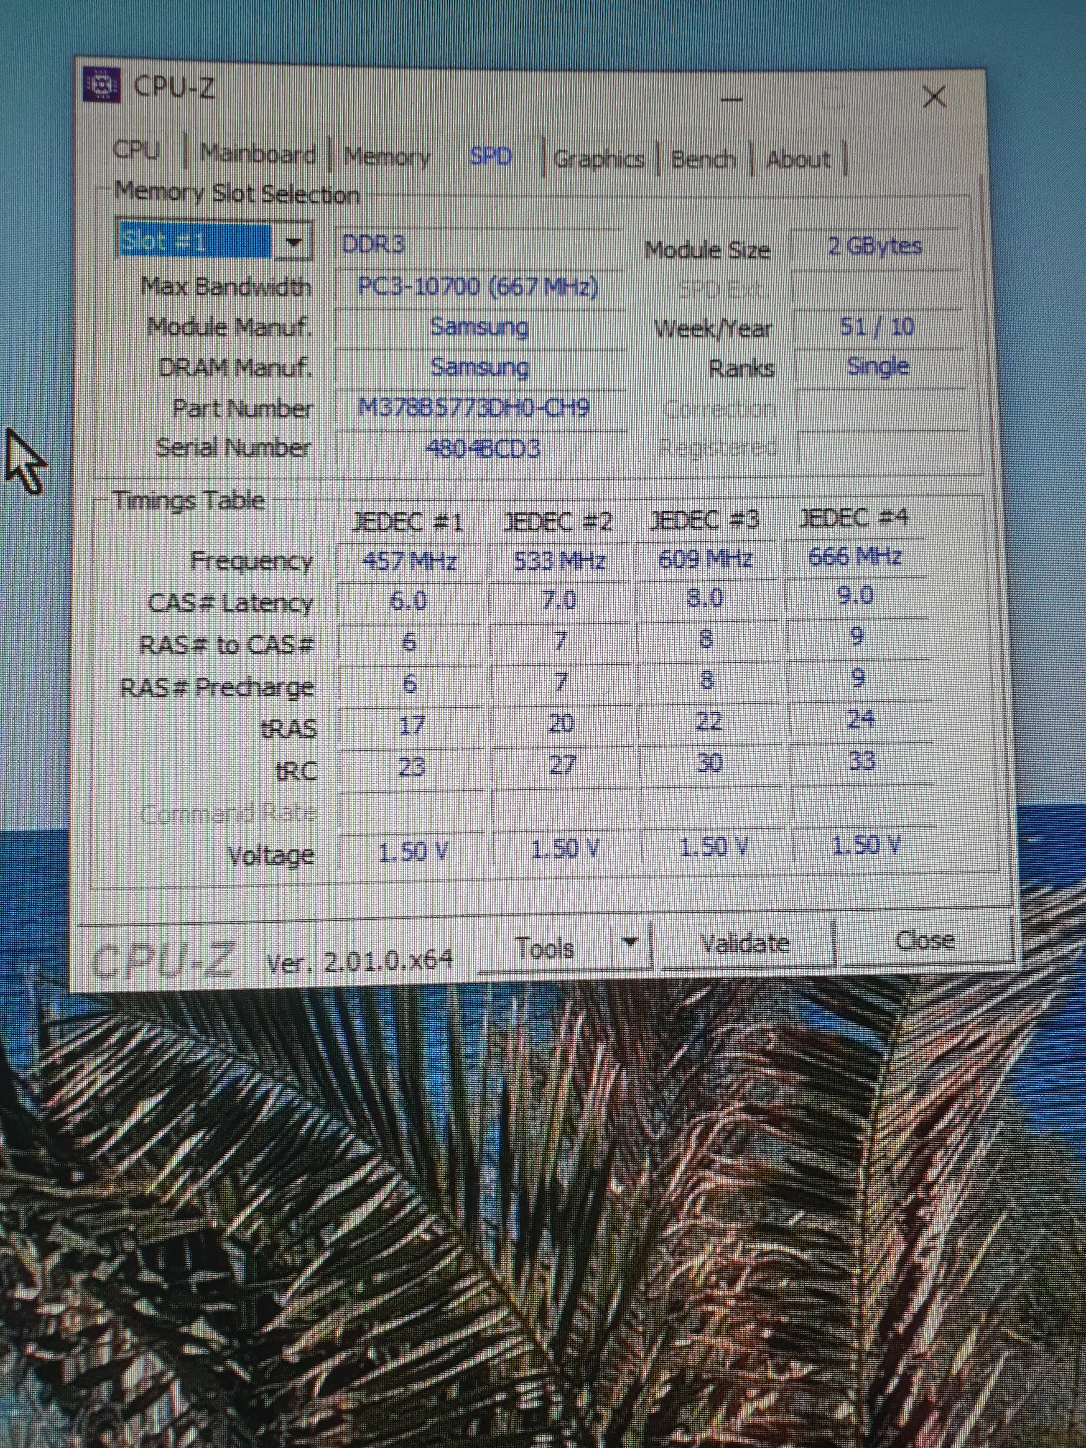The height and width of the screenshot is (1448, 1086).
Task: Click the Tools button
Action: click(545, 948)
